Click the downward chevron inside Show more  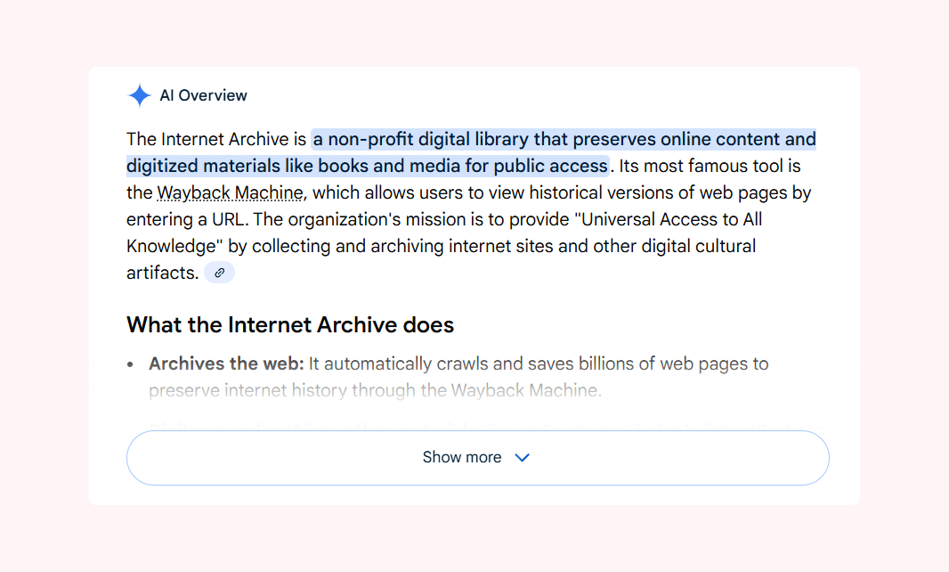pyautogui.click(x=523, y=457)
